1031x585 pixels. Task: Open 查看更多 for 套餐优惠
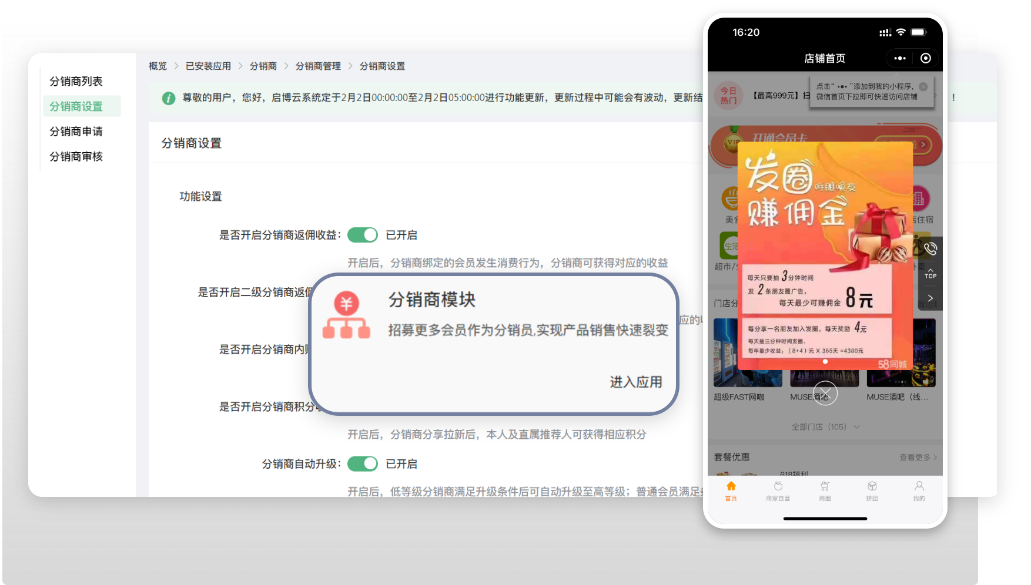pos(918,458)
